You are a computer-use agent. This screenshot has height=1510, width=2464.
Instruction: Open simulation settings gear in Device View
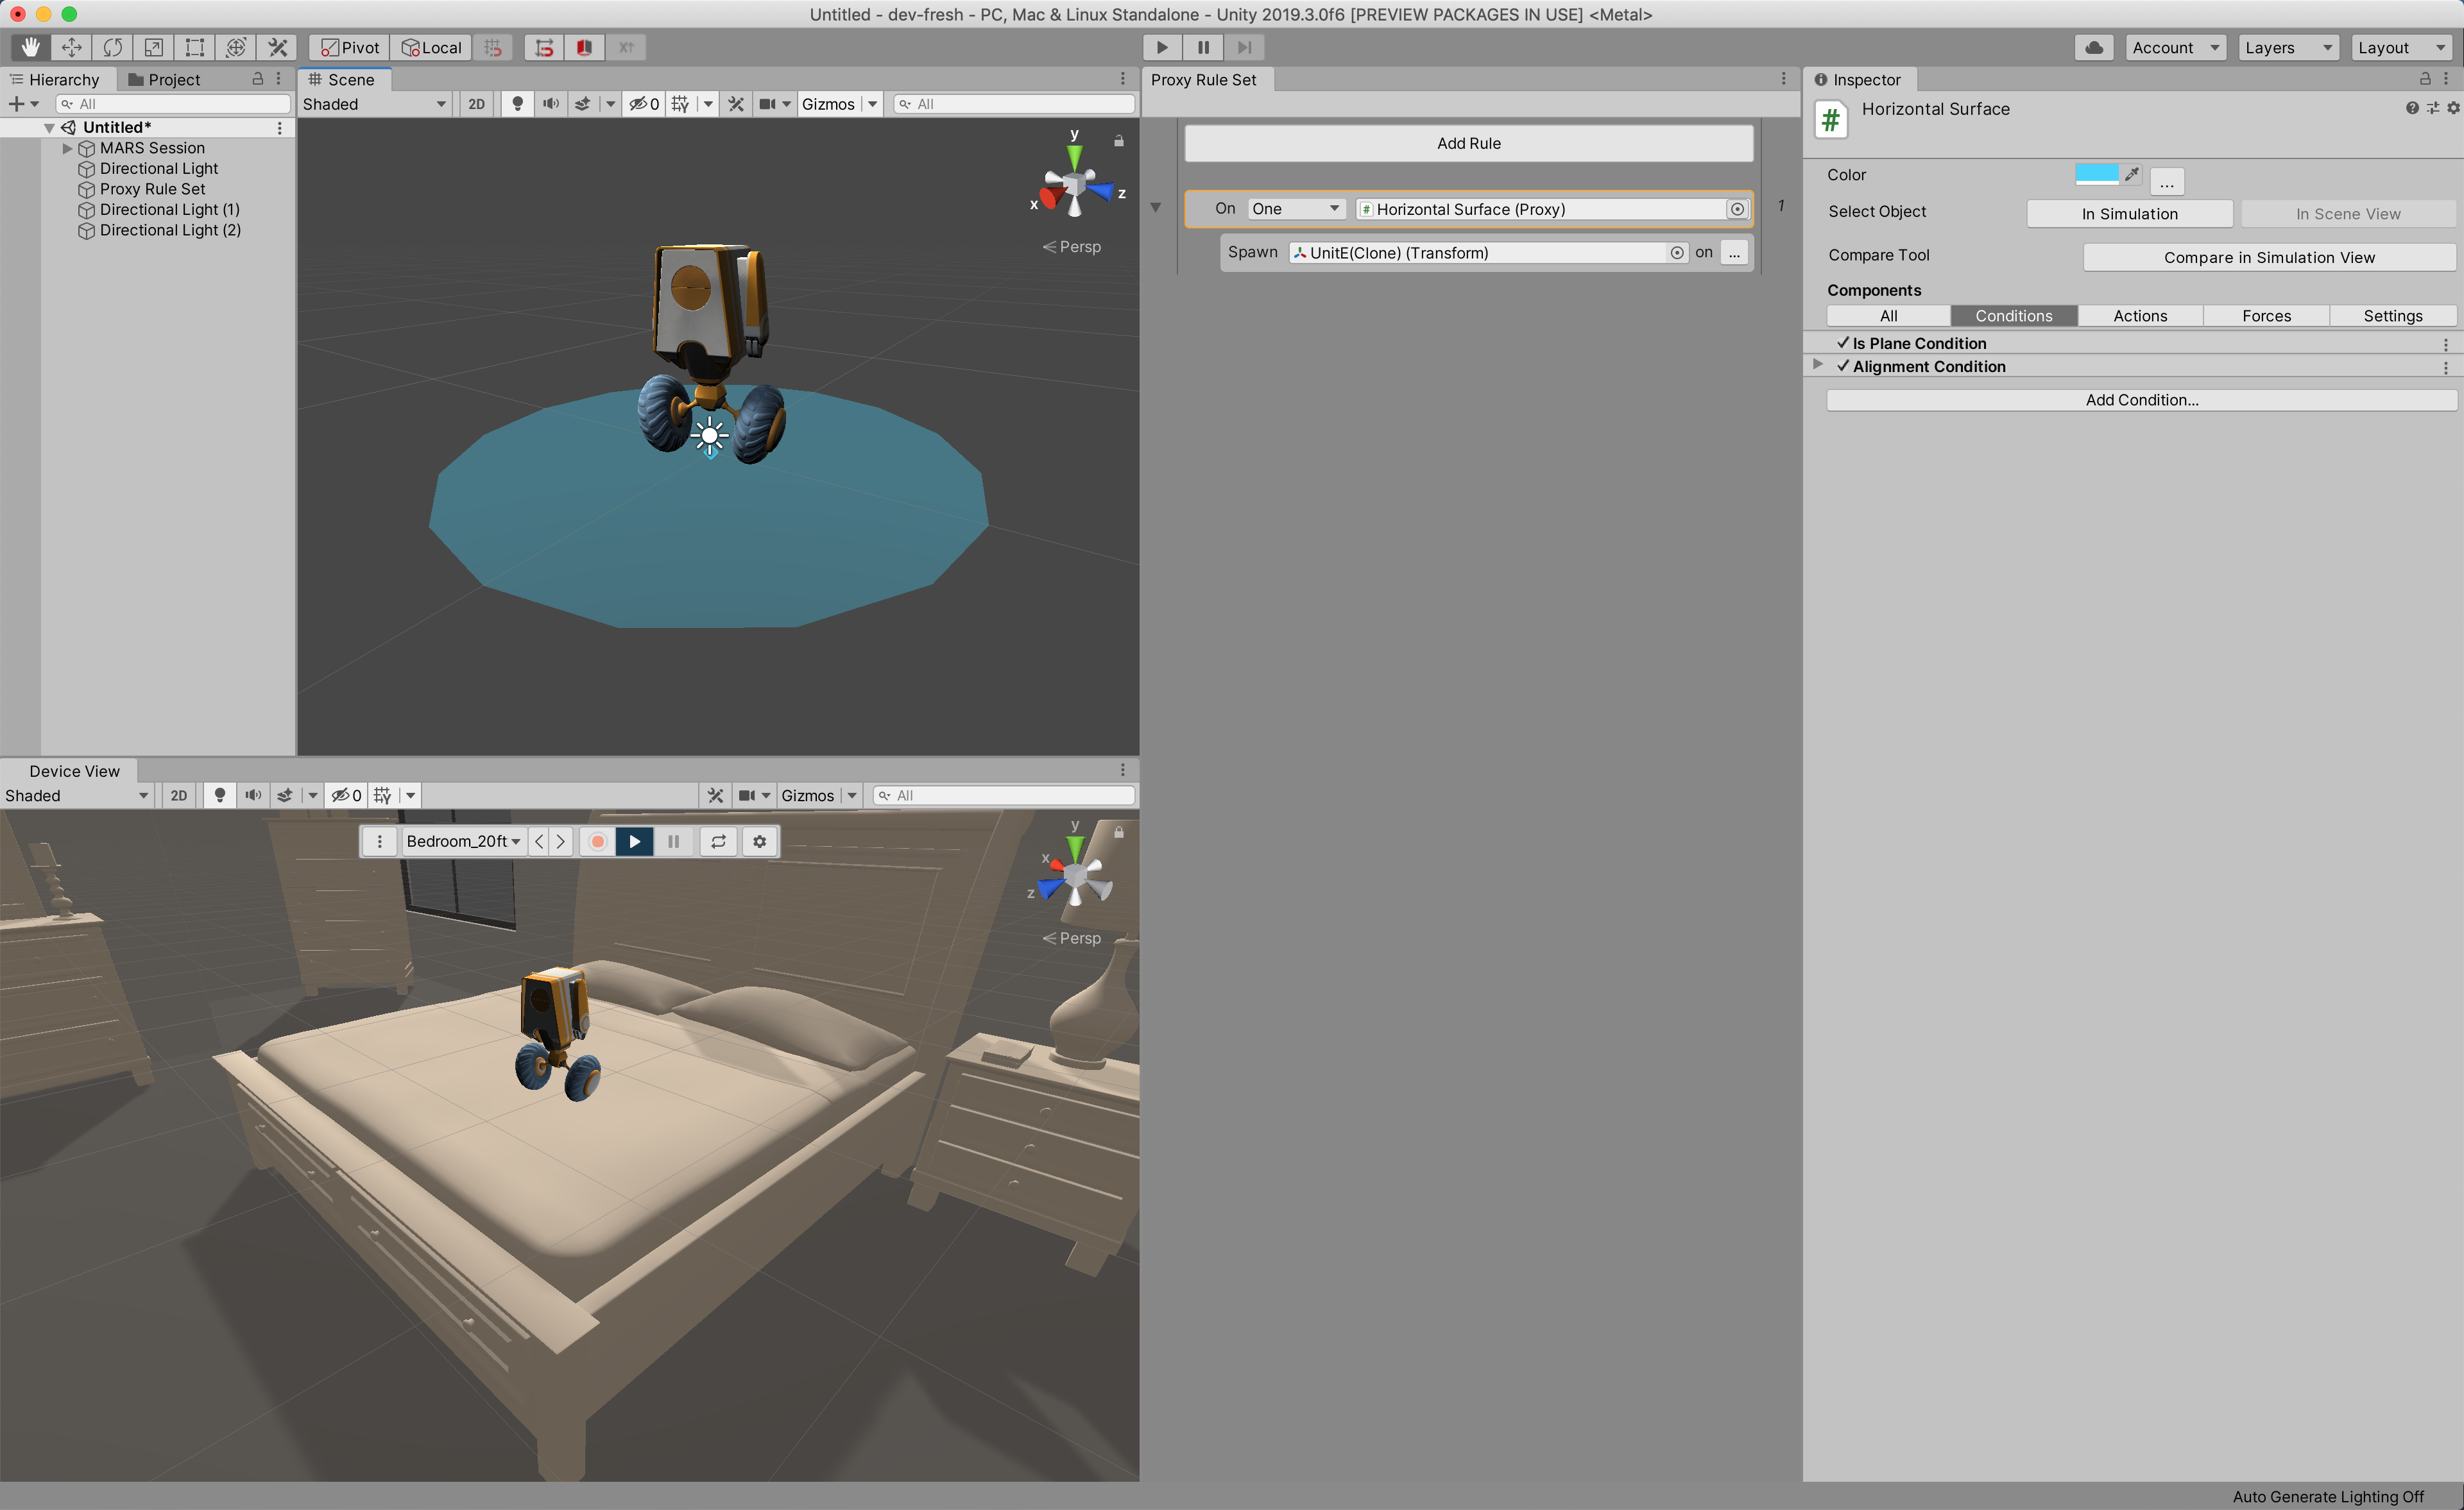coord(759,842)
